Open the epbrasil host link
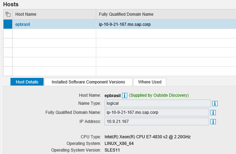This screenshot has height=154, width=236. click(x=23, y=24)
